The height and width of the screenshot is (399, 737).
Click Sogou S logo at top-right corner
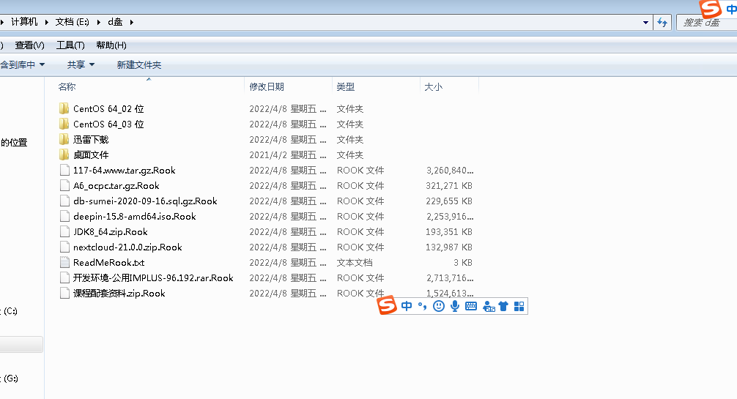pyautogui.click(x=710, y=9)
